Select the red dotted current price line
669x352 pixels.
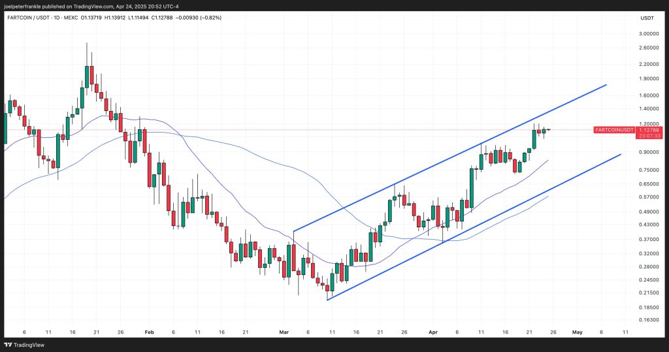[327, 130]
